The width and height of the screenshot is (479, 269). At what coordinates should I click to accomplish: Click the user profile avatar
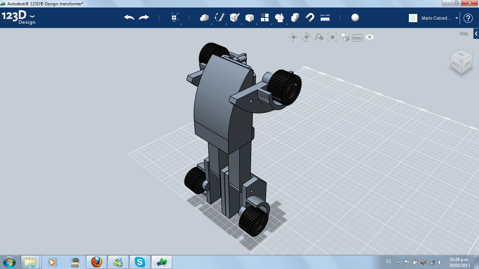[x=413, y=18]
